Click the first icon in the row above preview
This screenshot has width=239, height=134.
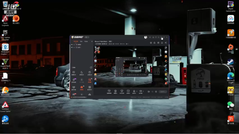click(151, 43)
